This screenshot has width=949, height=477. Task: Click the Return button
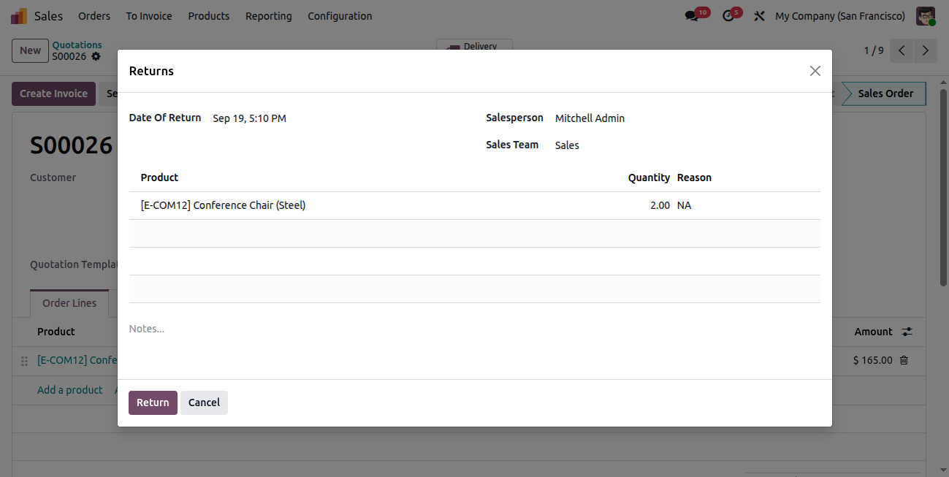[x=153, y=402]
